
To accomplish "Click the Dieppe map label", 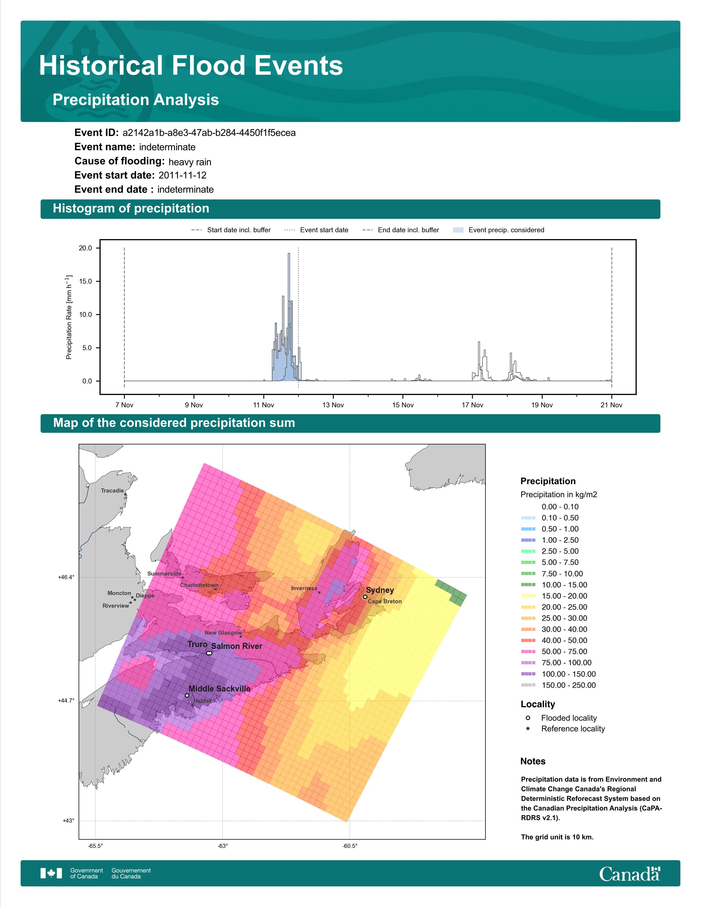I will tap(145, 596).
